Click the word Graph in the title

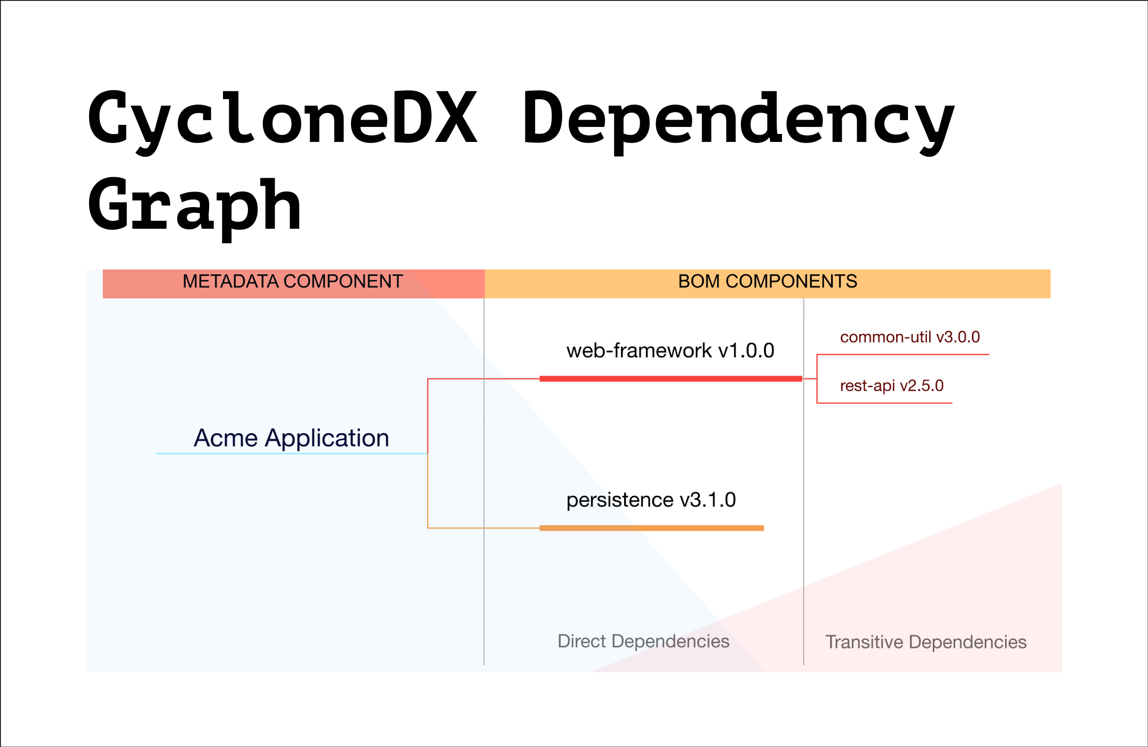[x=195, y=206]
